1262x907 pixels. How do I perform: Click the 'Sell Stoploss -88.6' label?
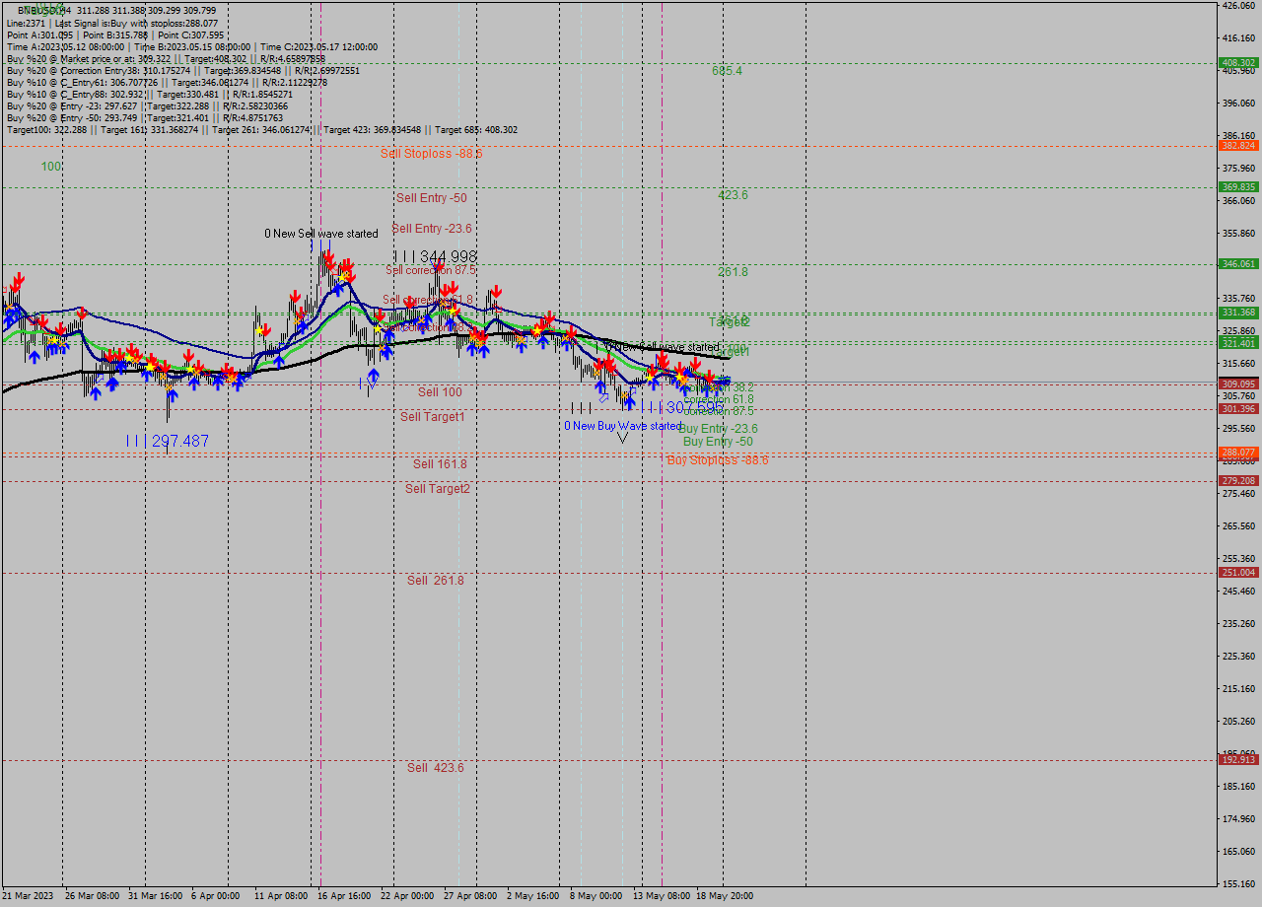click(x=432, y=154)
